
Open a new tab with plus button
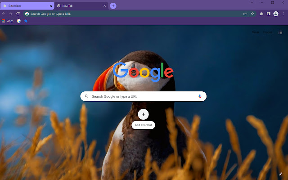113,6
